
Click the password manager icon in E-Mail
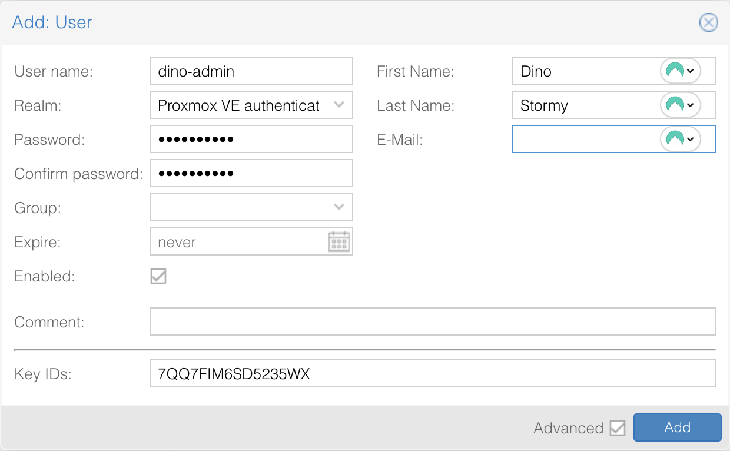point(680,140)
